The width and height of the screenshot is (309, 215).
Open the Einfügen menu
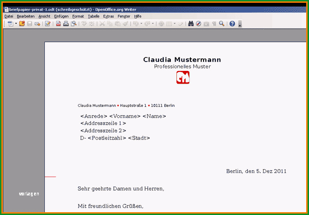[61, 16]
